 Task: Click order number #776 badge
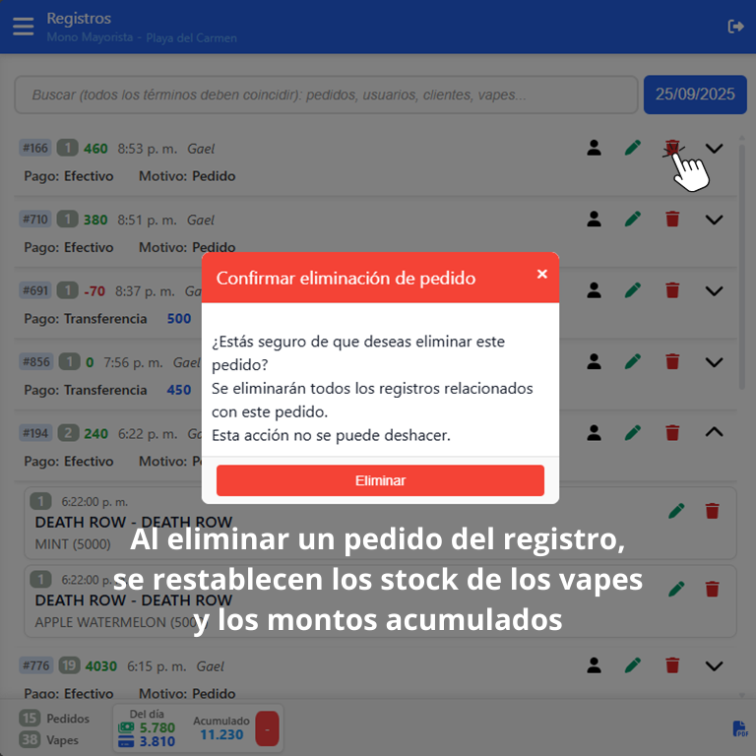coord(36,665)
